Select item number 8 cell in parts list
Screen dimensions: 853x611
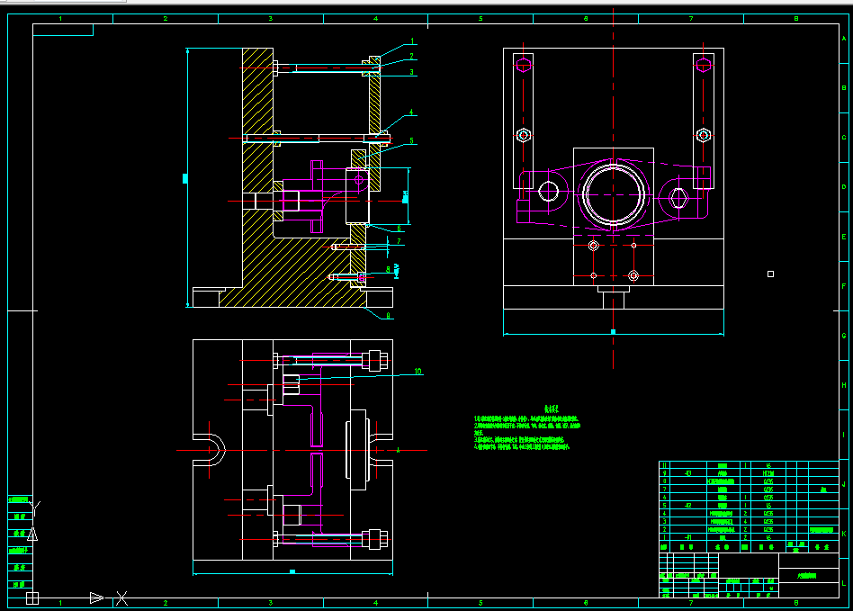point(664,481)
